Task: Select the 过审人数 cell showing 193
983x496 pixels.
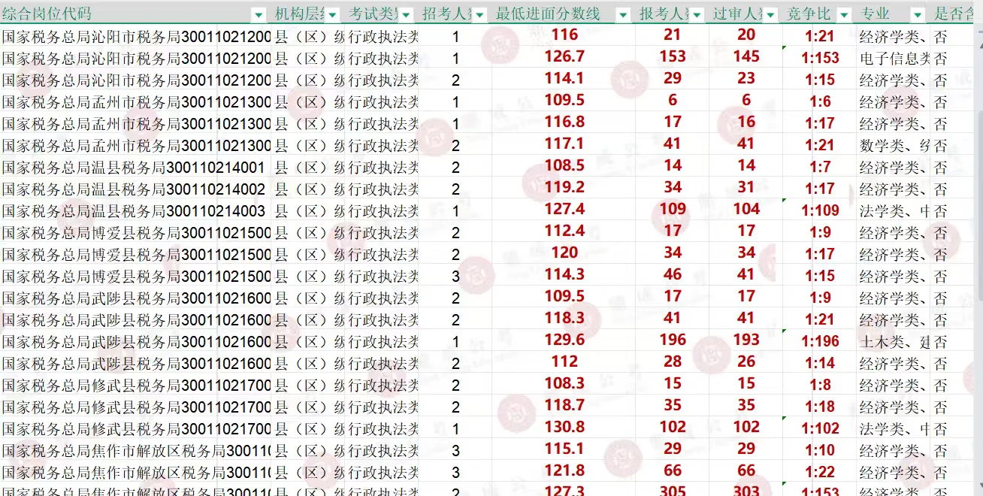Action: [746, 340]
